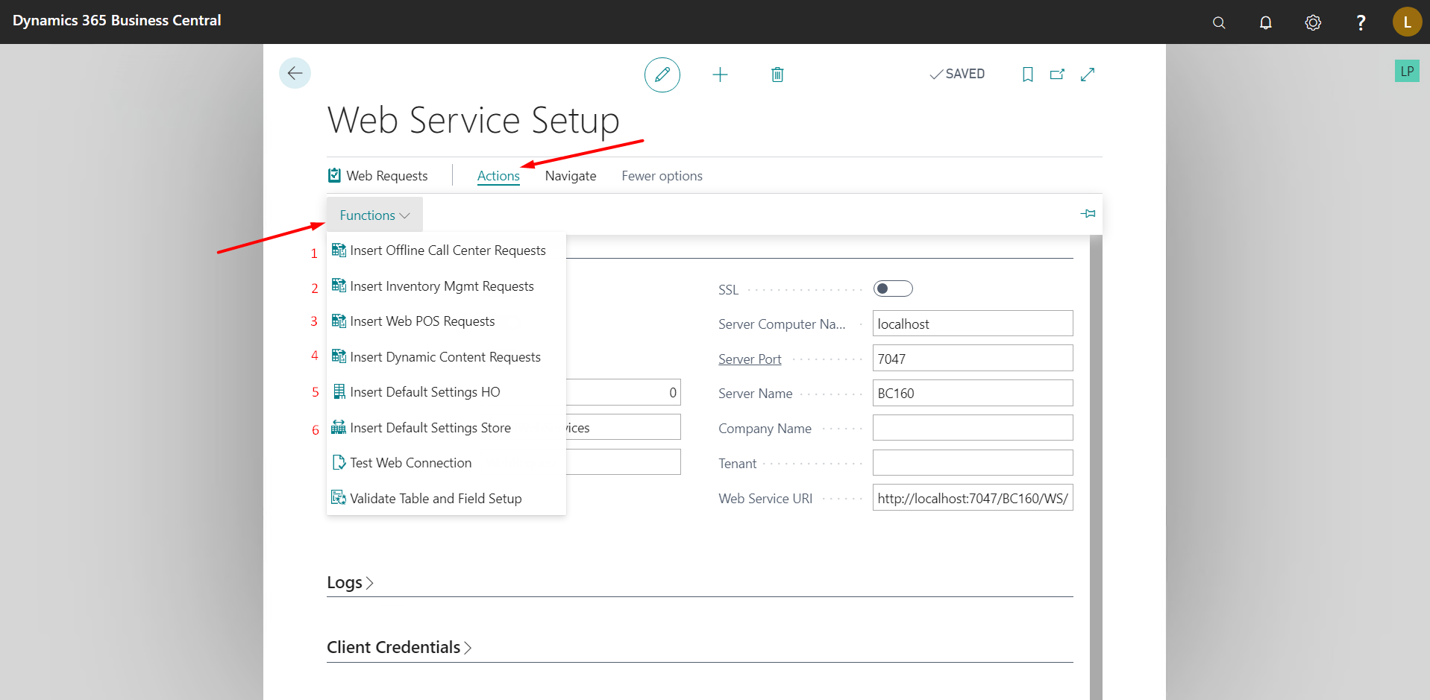Follow the Server Port link
This screenshot has width=1430, height=700.
point(750,359)
